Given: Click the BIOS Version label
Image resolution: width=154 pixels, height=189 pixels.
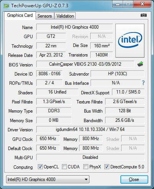Looking at the screenshot, I should [21, 65].
